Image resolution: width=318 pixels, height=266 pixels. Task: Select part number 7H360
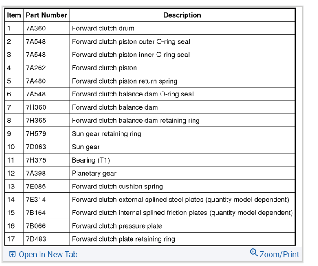36,107
